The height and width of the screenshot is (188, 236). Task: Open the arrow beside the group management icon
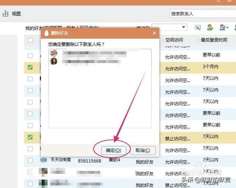click(x=228, y=28)
